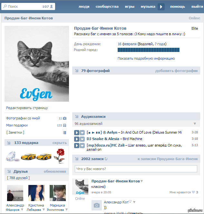Click the diamond gift image
204x214 pixels.
(12, 156)
